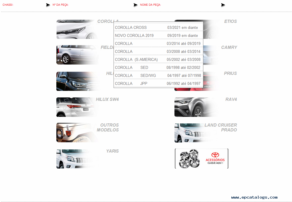
Task: Select the RAV4 model image
Action: click(x=194, y=107)
